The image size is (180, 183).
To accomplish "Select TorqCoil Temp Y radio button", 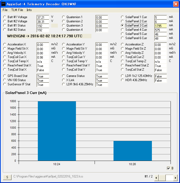I will (x=64, y=61).
